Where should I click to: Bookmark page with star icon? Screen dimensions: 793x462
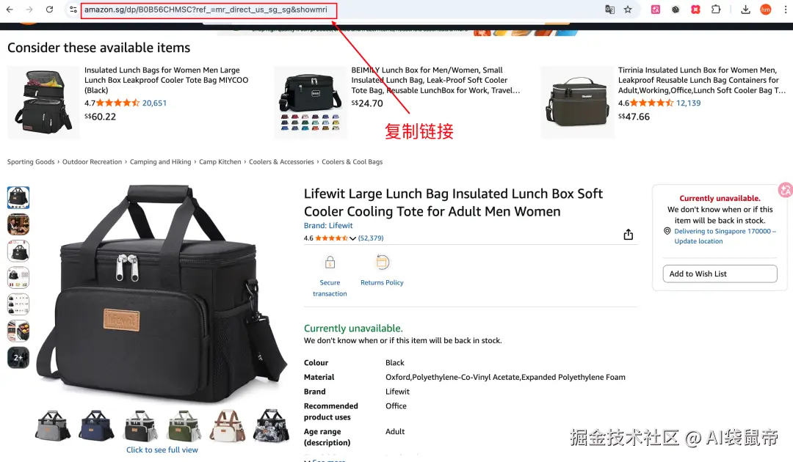[628, 10]
